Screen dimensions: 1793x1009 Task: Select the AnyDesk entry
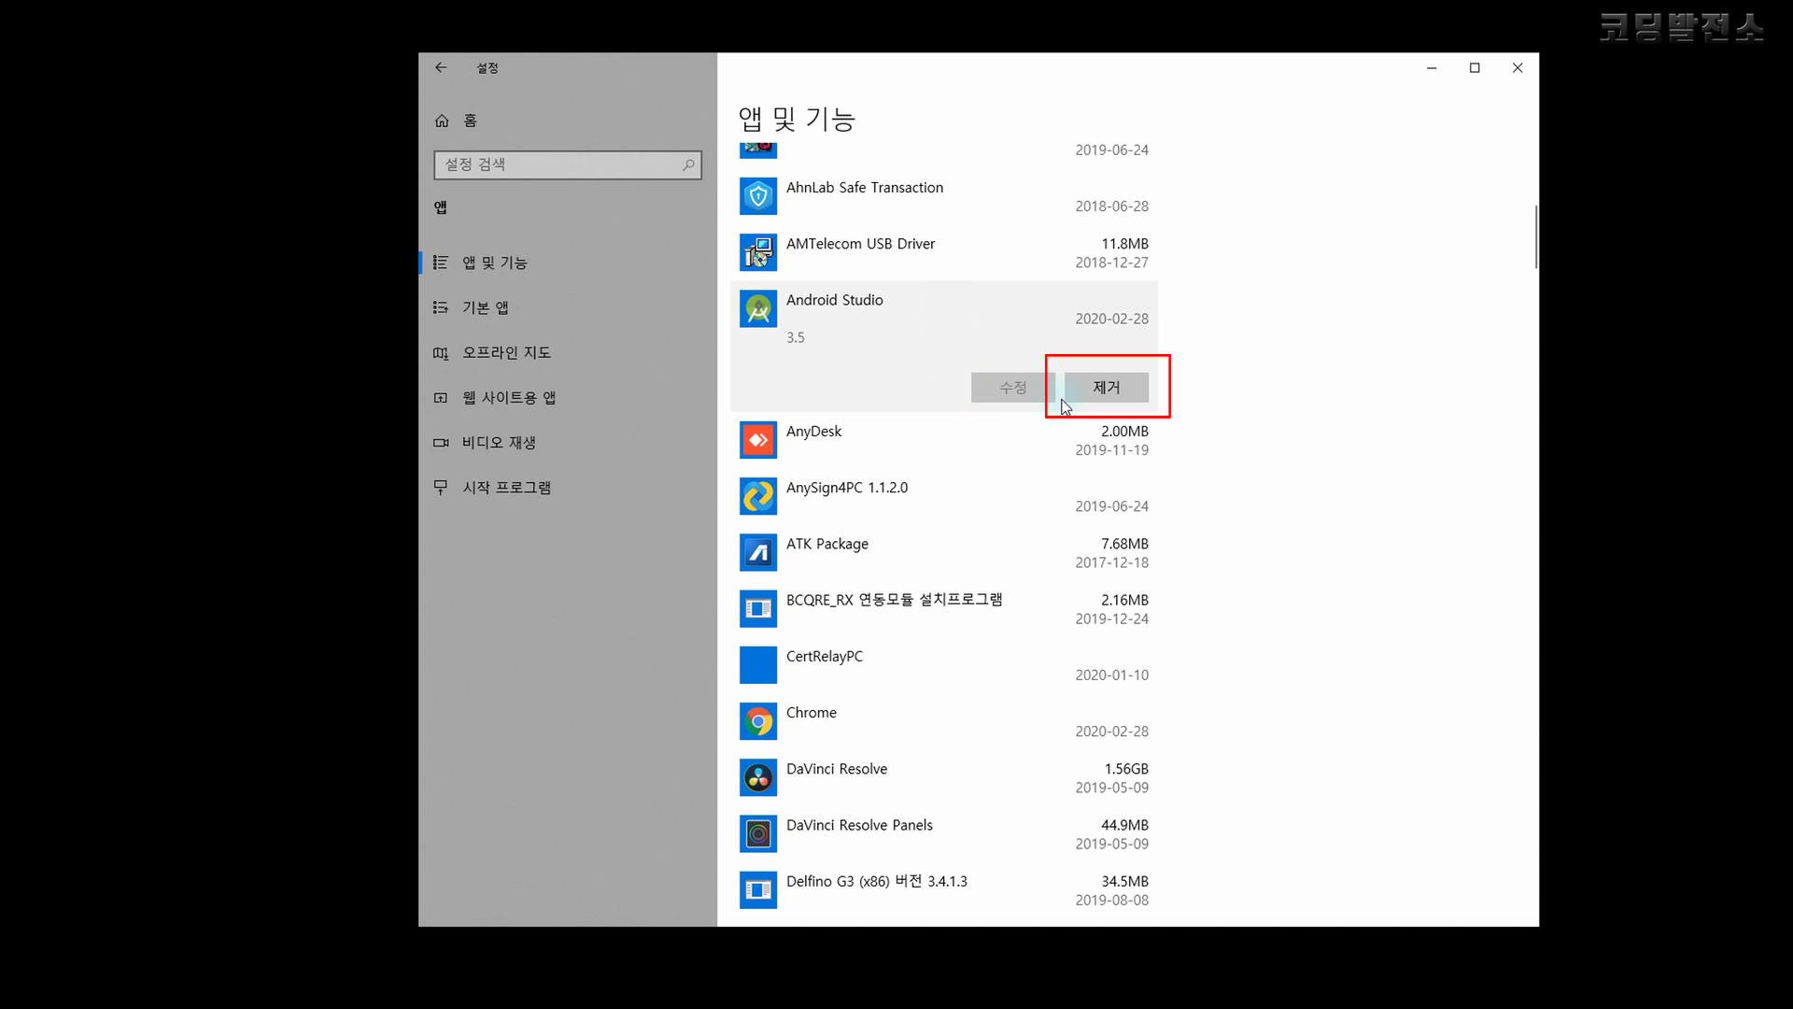pyautogui.click(x=944, y=440)
